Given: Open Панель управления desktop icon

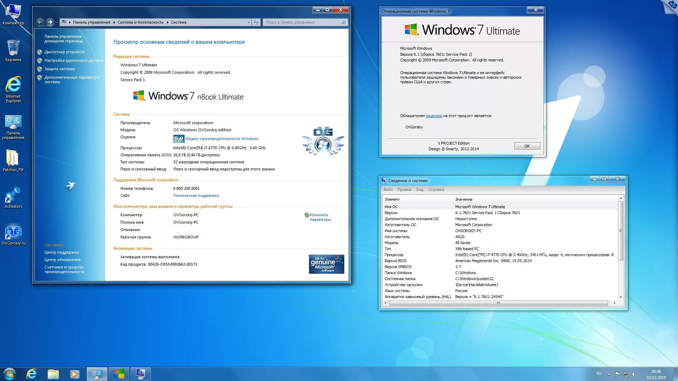Looking at the screenshot, I should pos(13,127).
